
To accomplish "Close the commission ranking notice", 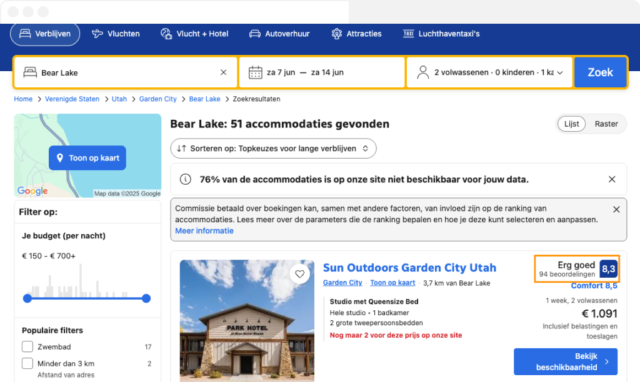I will [x=616, y=209].
